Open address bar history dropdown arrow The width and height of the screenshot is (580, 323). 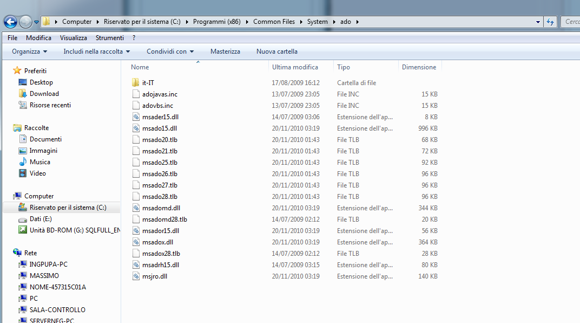[x=538, y=22]
